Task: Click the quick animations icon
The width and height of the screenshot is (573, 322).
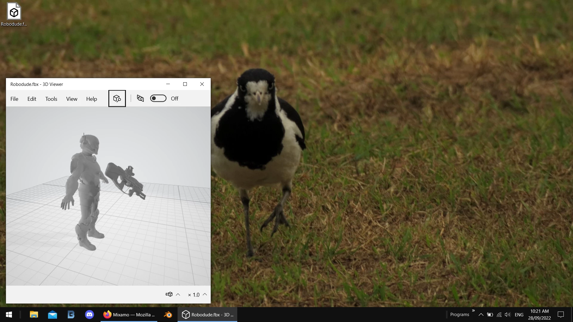Action: [x=169, y=295]
